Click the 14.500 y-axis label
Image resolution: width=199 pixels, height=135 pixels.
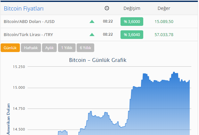tap(19, 130)
